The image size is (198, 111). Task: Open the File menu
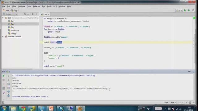4,6
